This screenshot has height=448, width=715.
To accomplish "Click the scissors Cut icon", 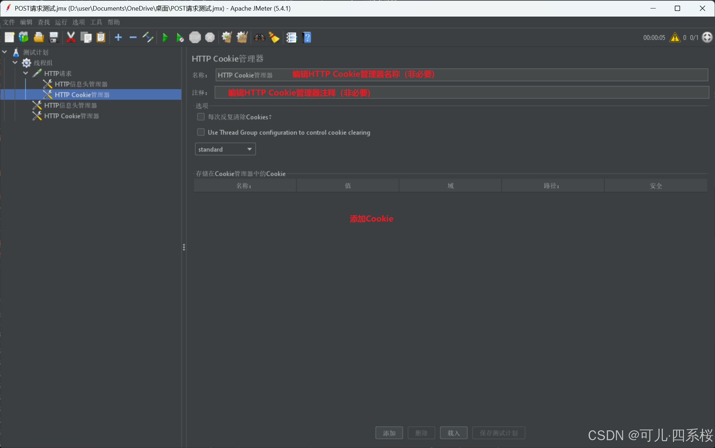I will 71,37.
